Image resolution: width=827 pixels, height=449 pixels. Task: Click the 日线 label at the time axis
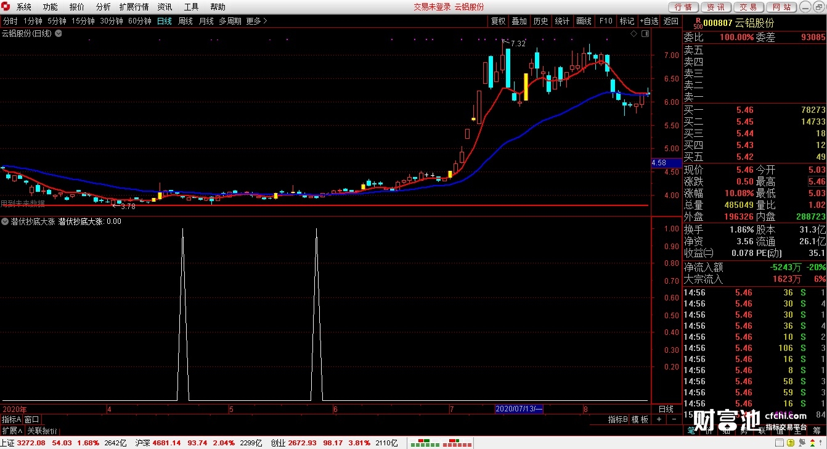point(666,409)
